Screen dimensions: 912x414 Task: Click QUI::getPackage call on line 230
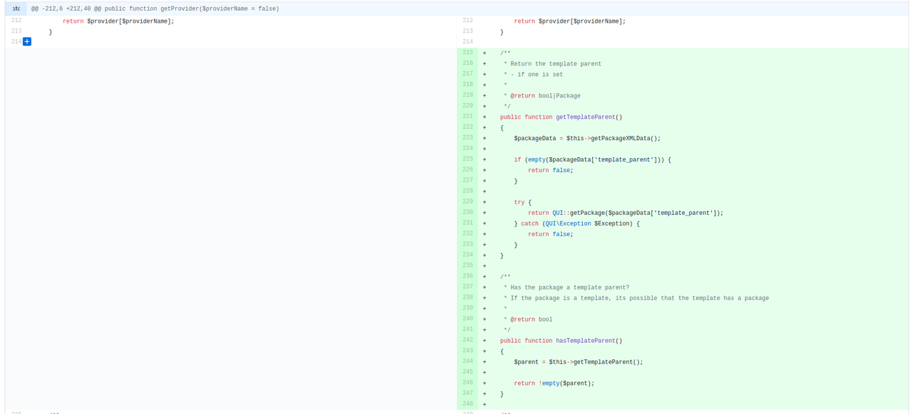pyautogui.click(x=579, y=213)
